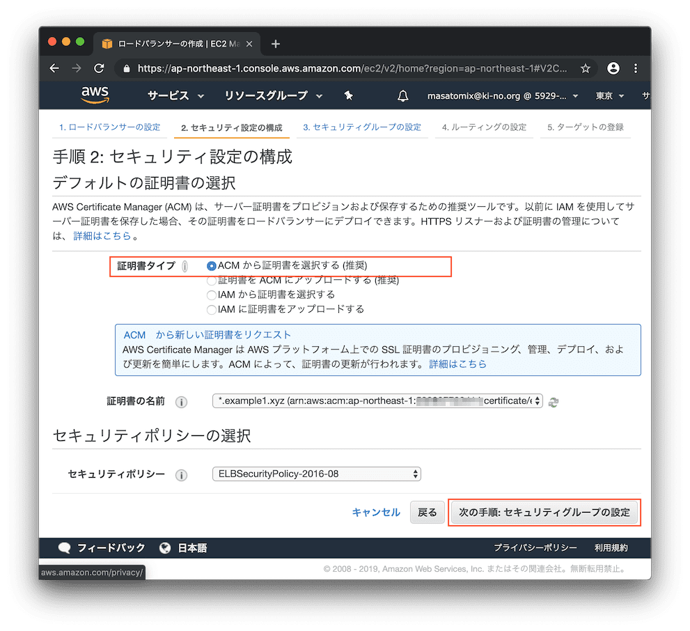Image resolution: width=690 pixels, height=631 pixels.
Task: Click the globe icon beside 日本語
Action: (165, 548)
